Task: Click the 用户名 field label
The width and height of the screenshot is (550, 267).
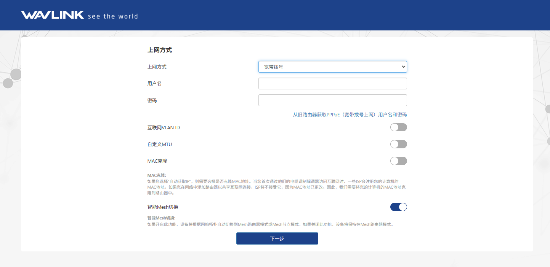Action: 154,84
